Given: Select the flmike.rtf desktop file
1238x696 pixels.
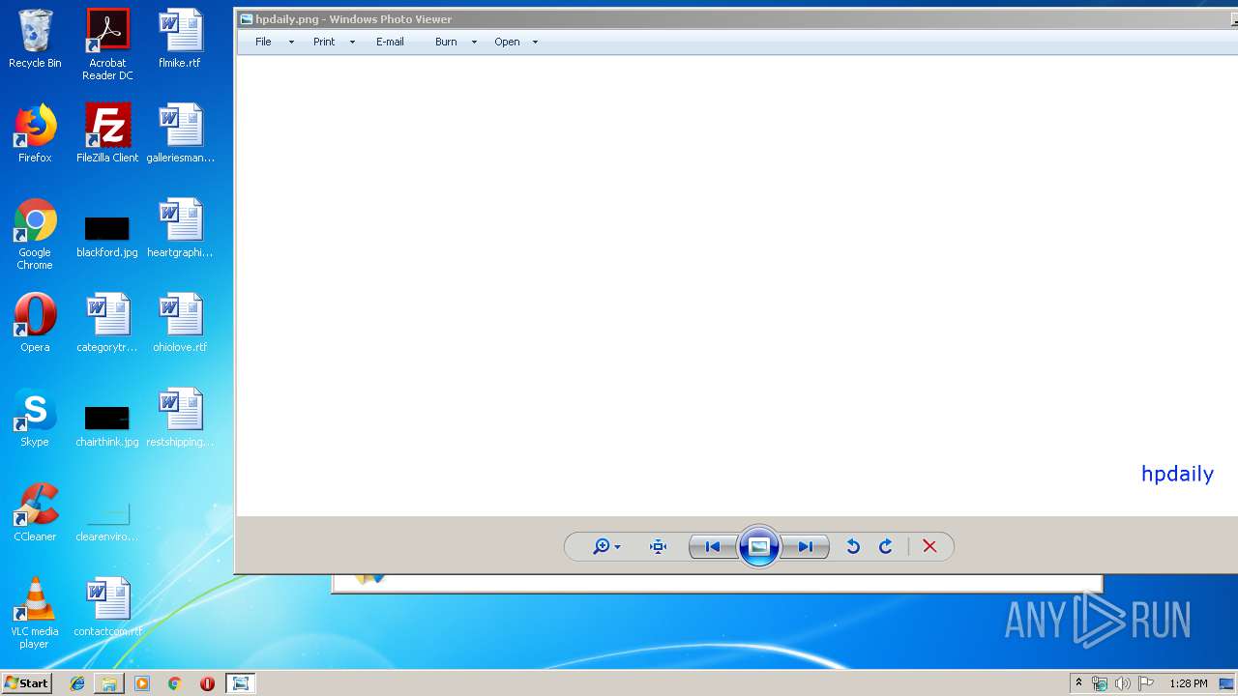Looking at the screenshot, I should pos(180,40).
